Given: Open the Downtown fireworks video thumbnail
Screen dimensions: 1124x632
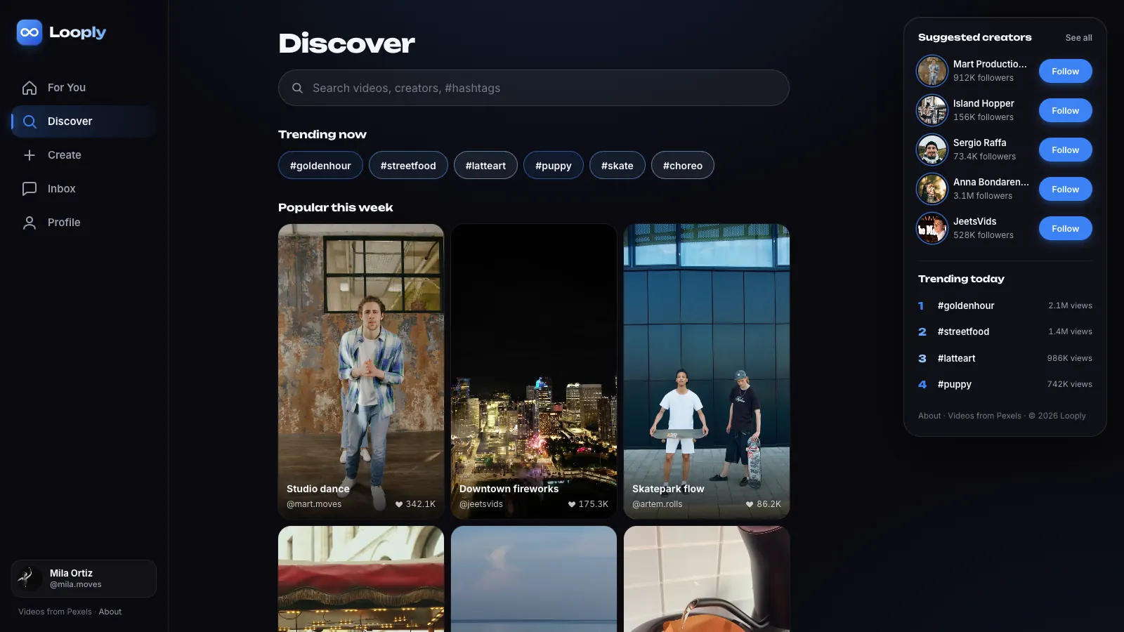Looking at the screenshot, I should 534,371.
